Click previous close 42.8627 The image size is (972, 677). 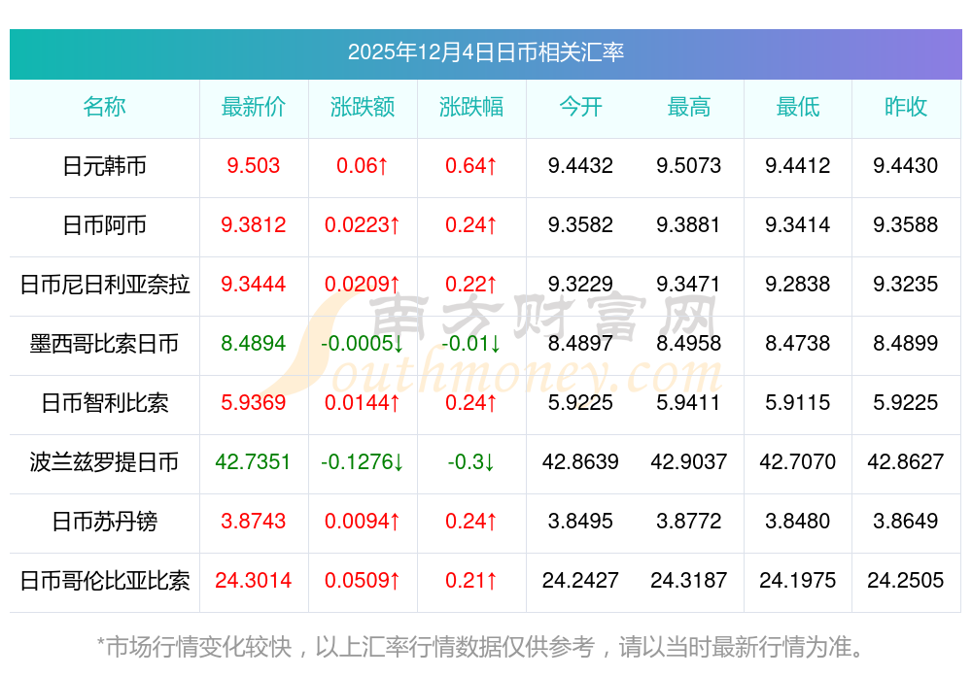906,462
